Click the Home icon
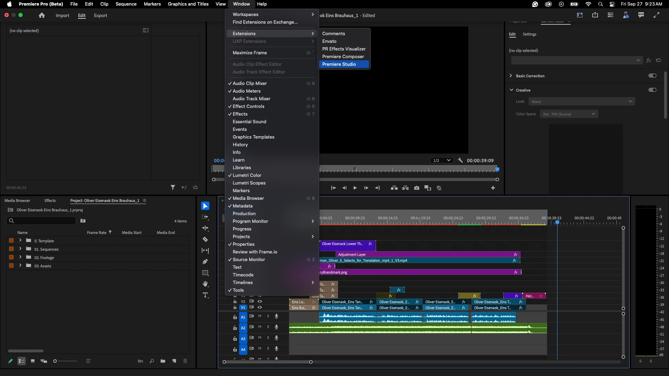Viewport: 669px width, 376px height. click(42, 15)
